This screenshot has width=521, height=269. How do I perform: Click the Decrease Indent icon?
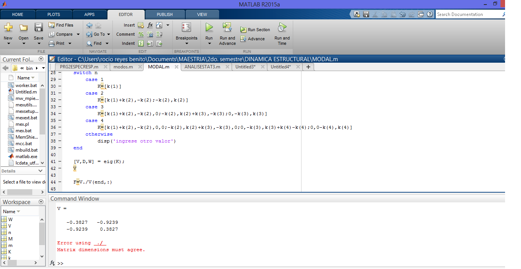159,43
